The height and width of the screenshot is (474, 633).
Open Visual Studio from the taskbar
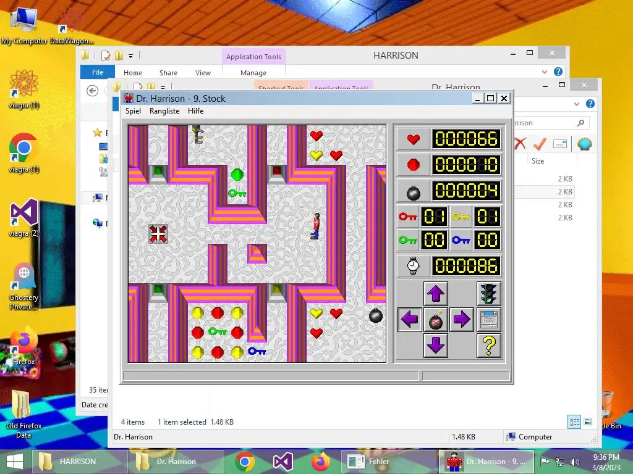[283, 462]
